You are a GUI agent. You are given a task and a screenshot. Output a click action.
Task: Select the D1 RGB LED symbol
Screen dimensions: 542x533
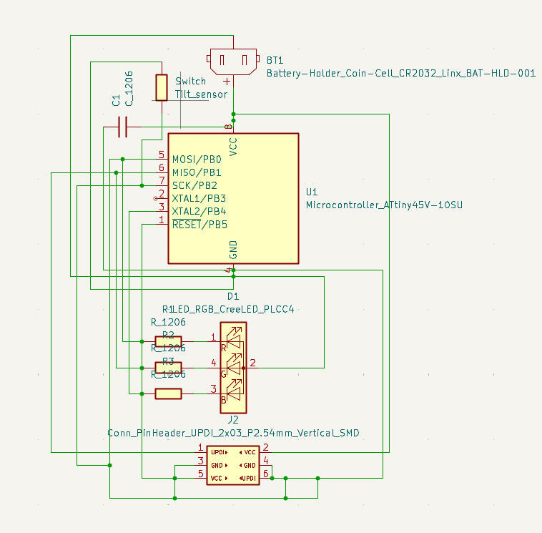[x=233, y=368]
